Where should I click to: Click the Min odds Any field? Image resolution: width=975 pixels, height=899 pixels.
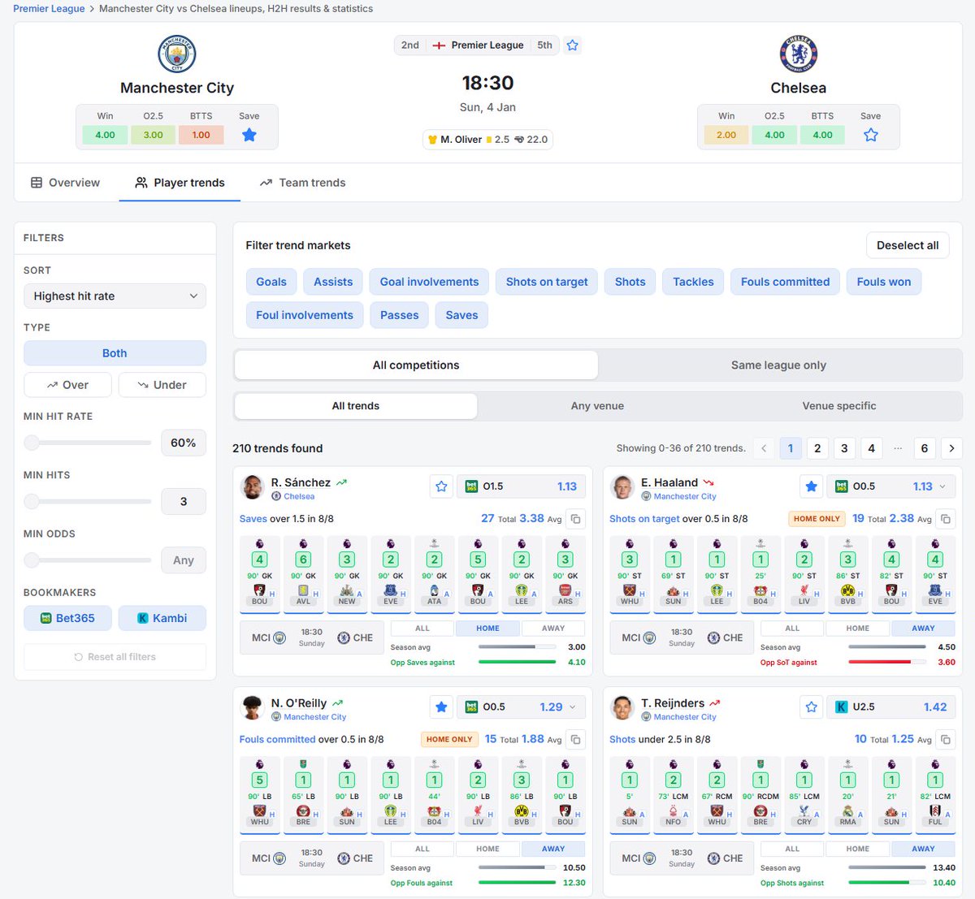pyautogui.click(x=183, y=560)
